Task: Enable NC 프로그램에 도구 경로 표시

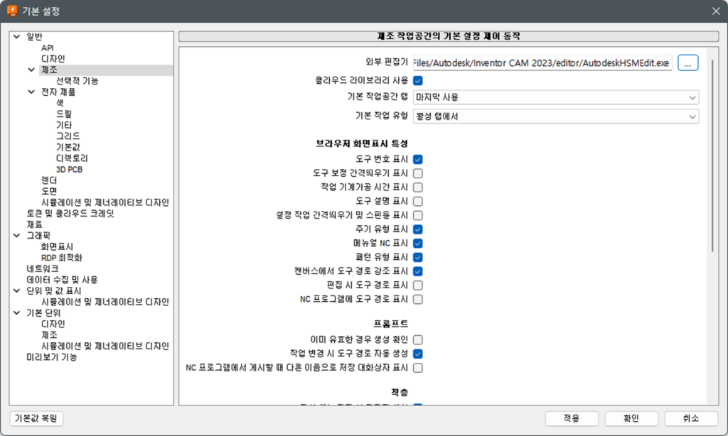Action: tap(418, 299)
